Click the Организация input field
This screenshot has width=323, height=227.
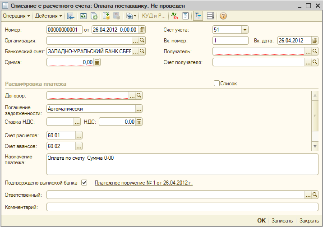tap(89, 41)
